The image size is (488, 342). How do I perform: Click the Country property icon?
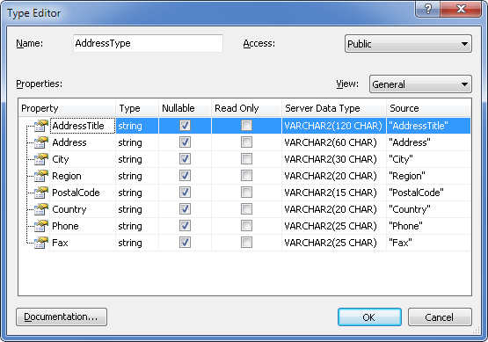point(41,209)
